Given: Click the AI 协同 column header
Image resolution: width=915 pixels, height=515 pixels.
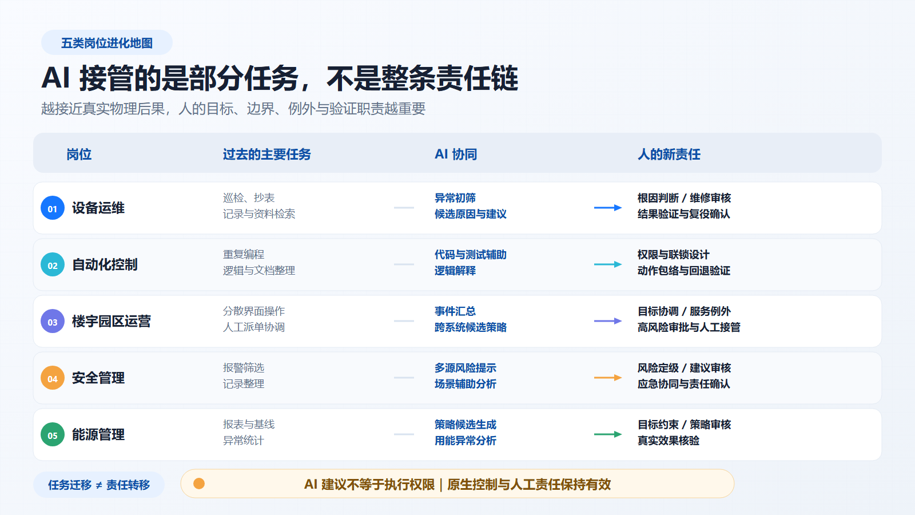Looking at the screenshot, I should 456,154.
